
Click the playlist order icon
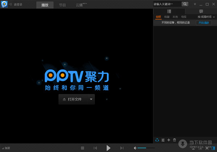point(163,140)
